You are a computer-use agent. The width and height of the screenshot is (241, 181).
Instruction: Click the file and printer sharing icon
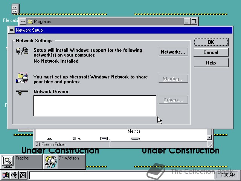[22, 78]
